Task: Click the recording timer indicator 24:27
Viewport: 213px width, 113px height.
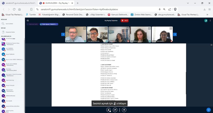Action: coord(125,20)
